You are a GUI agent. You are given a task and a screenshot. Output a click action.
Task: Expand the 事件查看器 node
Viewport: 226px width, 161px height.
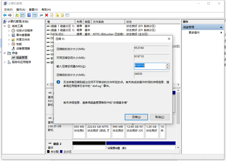(x=9, y=35)
